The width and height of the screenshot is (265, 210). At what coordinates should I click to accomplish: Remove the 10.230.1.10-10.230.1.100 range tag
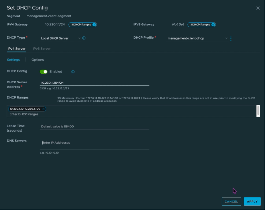tap(43, 109)
